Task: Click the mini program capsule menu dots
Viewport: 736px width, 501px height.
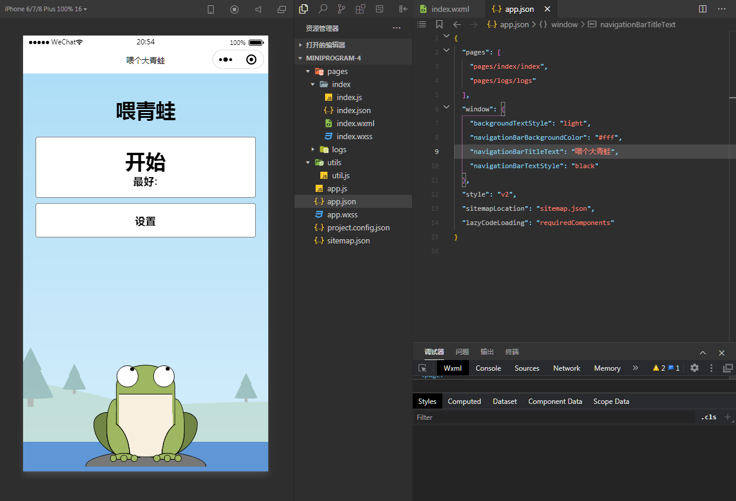Action: [226, 60]
